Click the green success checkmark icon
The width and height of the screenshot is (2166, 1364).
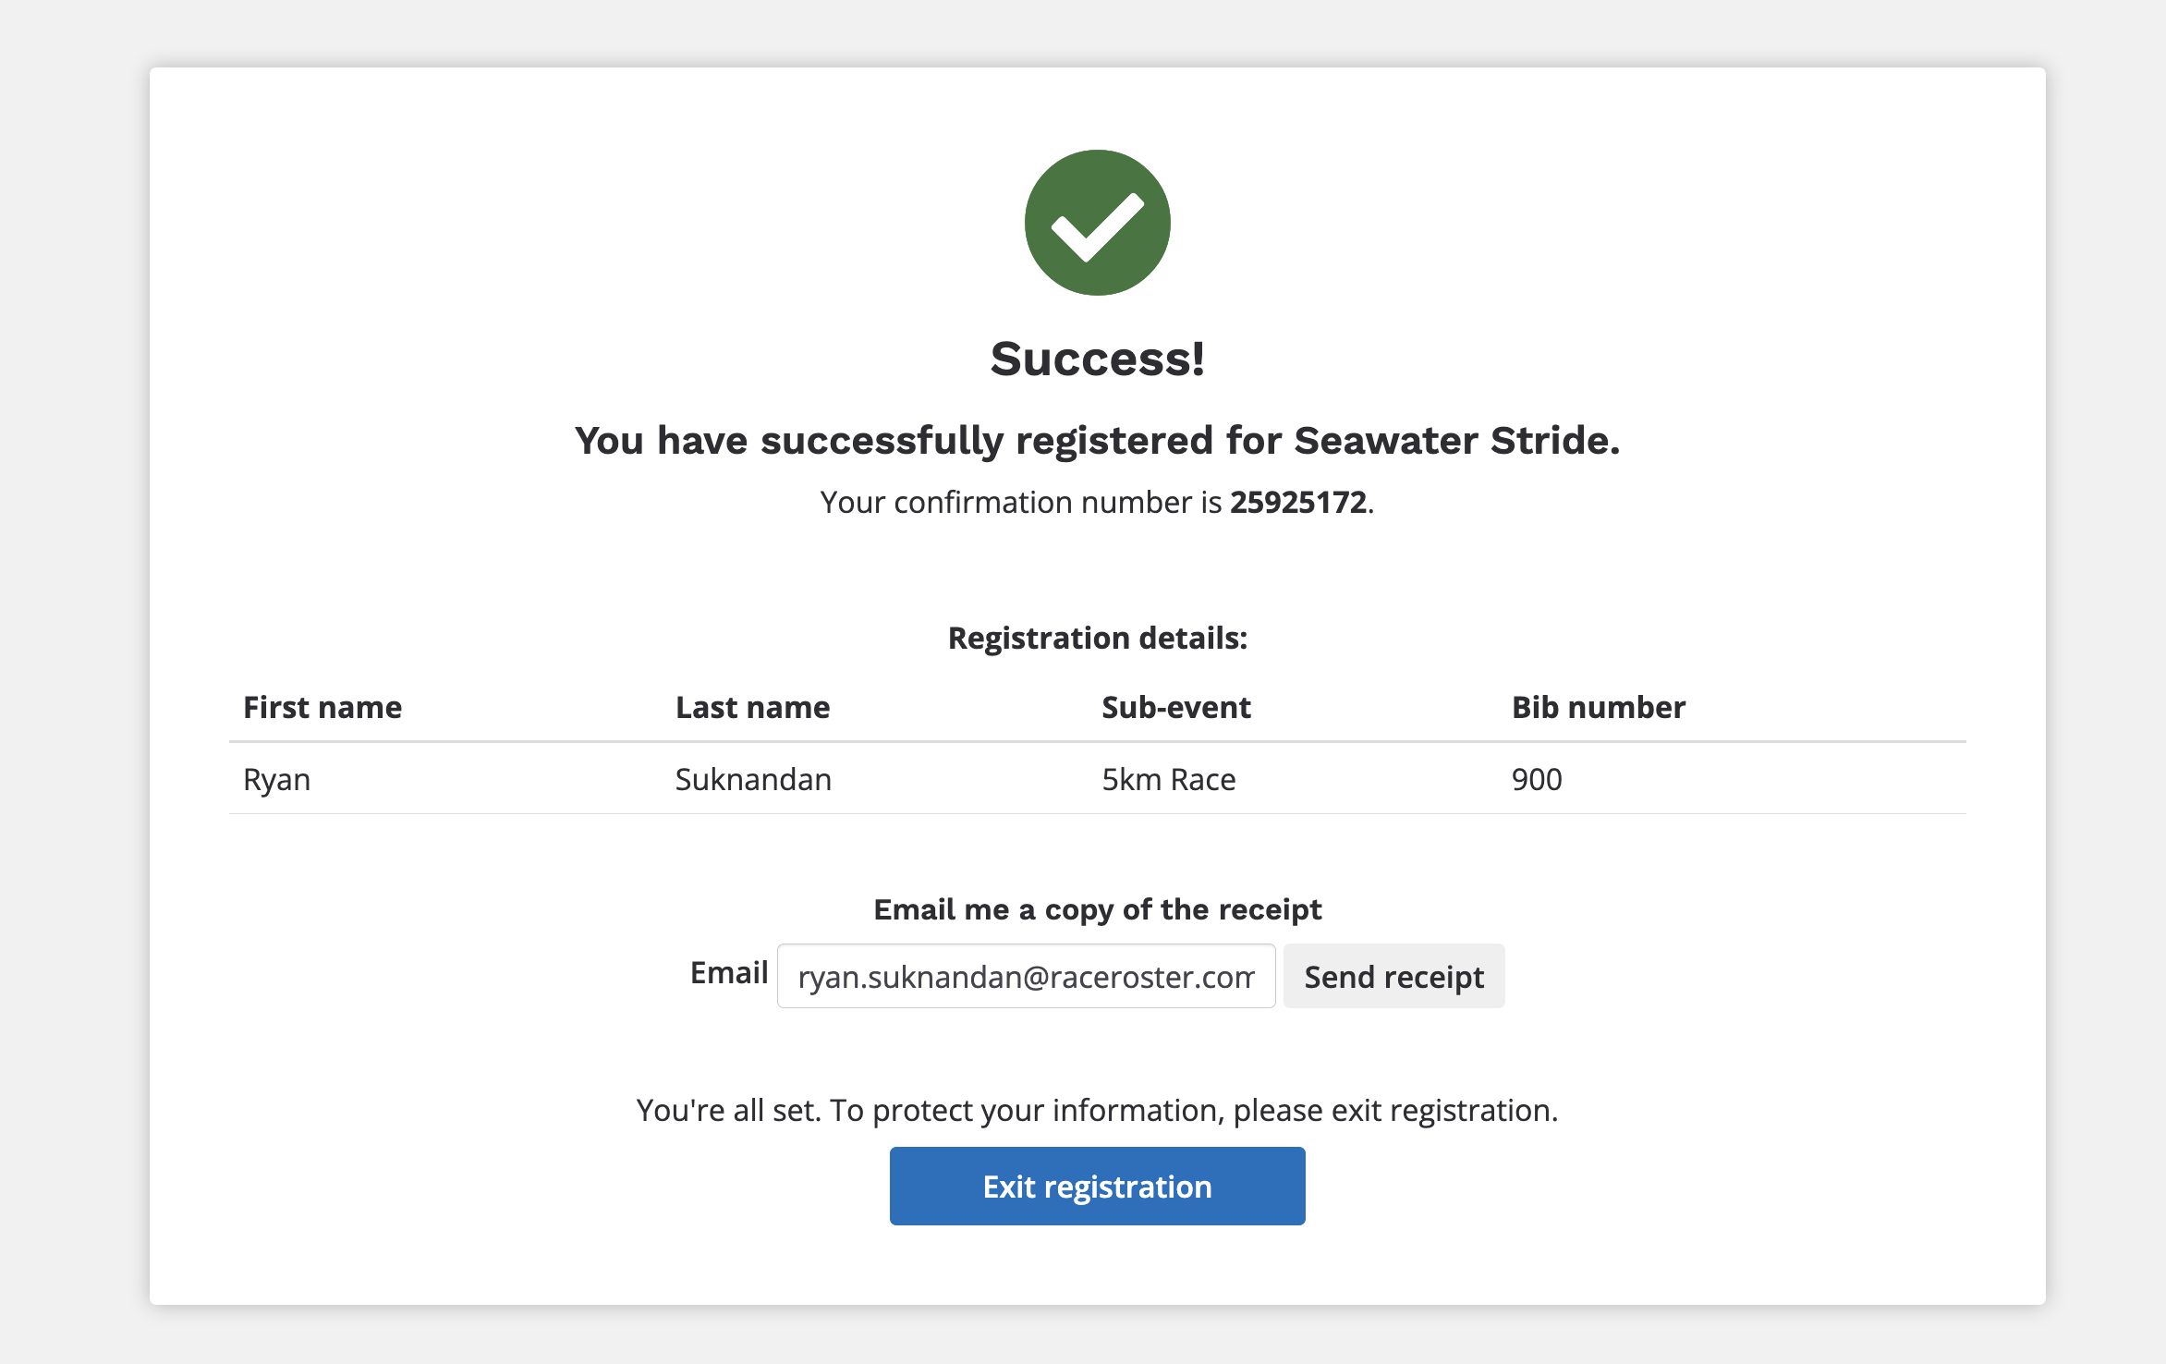1097,223
